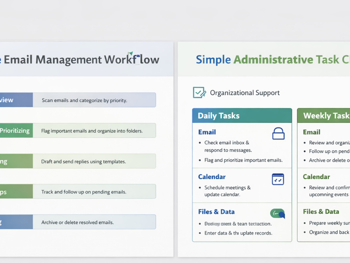Click the Email heading under Daily Tasks

pos(207,132)
